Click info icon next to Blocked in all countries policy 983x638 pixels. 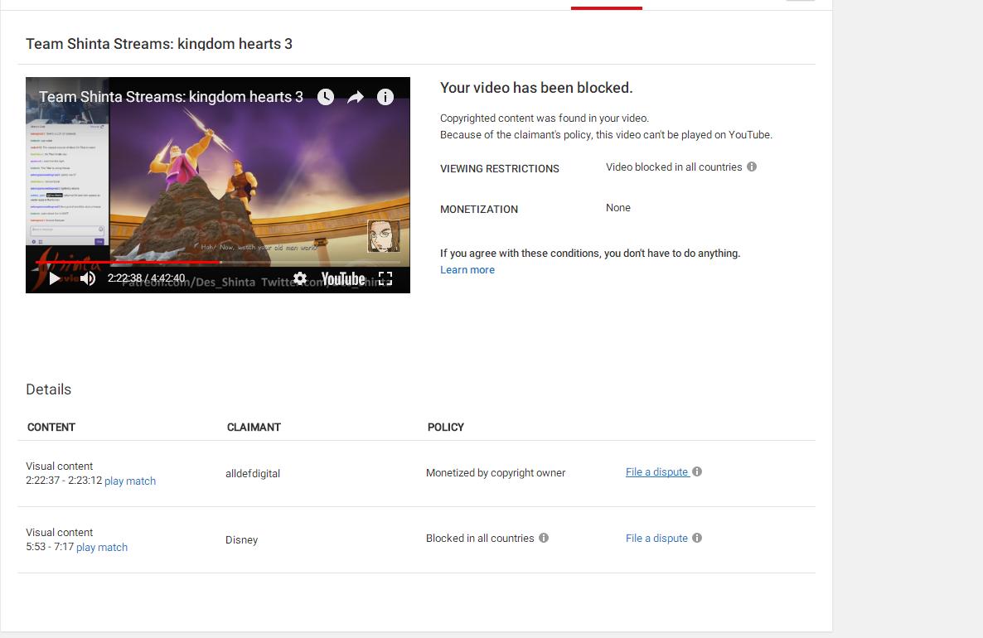point(544,538)
